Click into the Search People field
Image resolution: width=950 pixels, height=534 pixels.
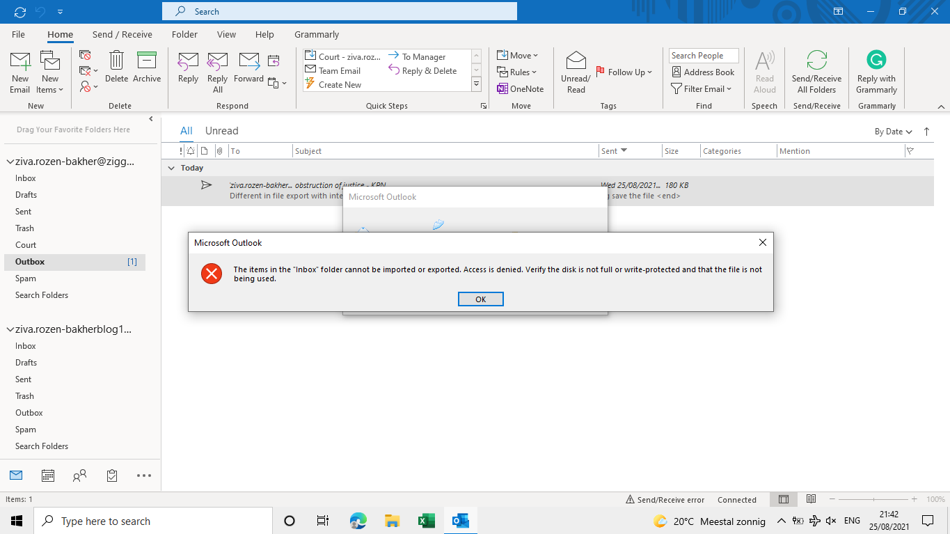pyautogui.click(x=704, y=56)
